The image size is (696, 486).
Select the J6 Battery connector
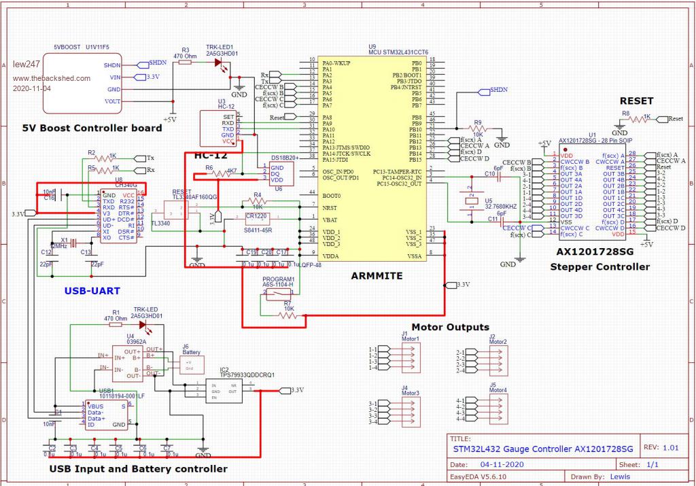(191, 365)
